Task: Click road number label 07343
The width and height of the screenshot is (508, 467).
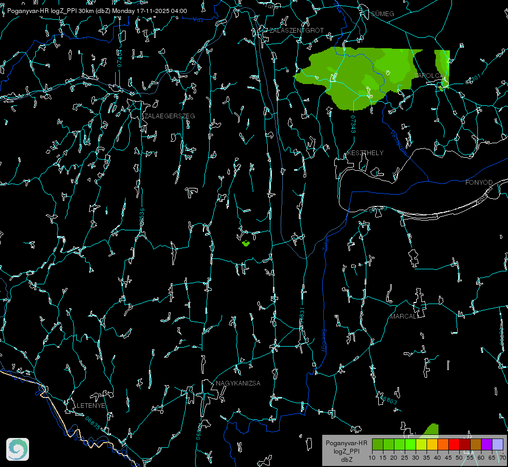Action: click(x=353, y=124)
